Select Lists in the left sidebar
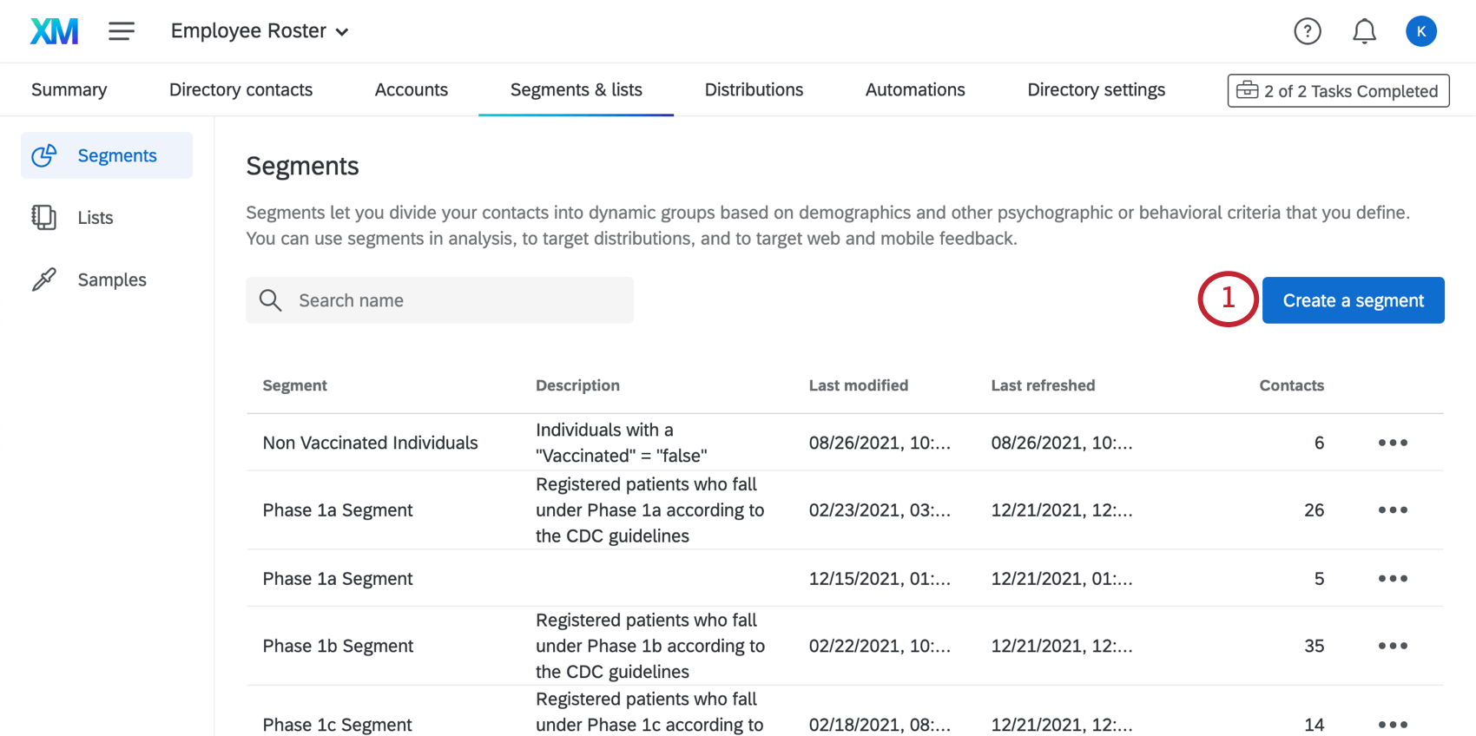 96,218
